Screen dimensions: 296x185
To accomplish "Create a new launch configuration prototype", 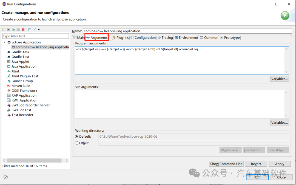I will [8, 30].
